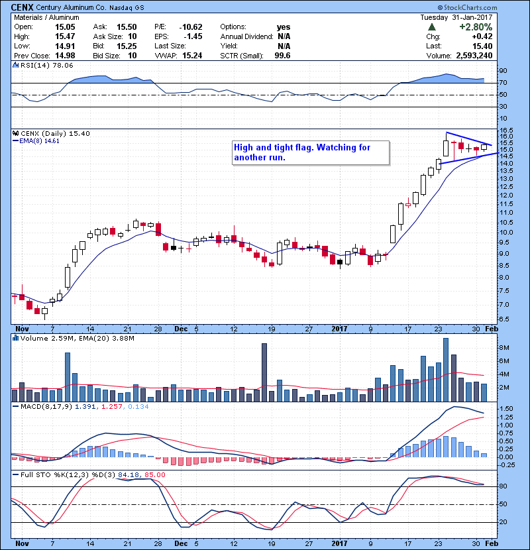This screenshot has width=530, height=550.
Task: Click the EPS value -1.45
Action: [192, 36]
